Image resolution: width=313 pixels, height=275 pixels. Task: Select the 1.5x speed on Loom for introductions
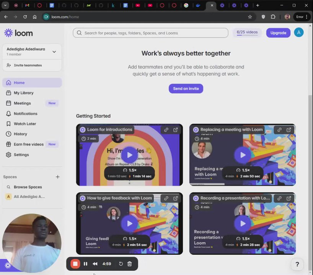click(x=130, y=170)
